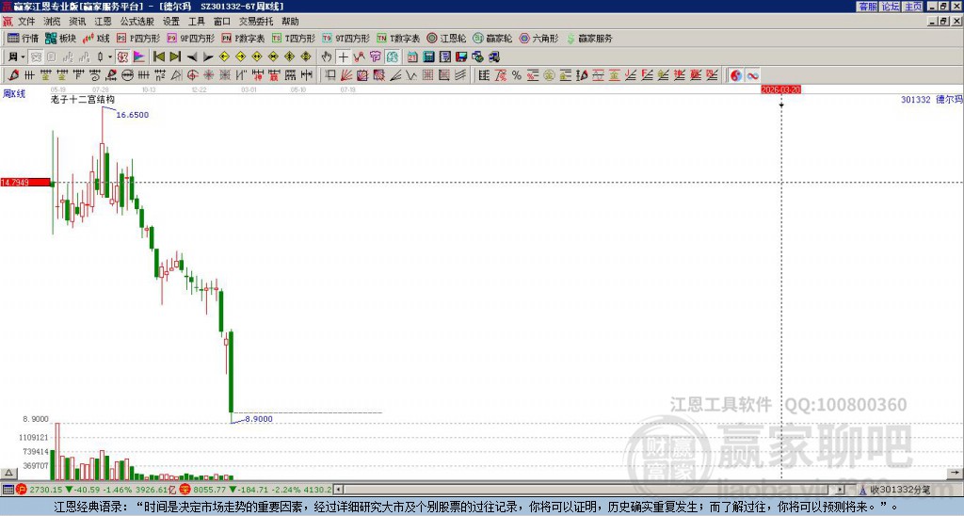Toggle the yin-yang tai chi icon
This screenshot has height=516, width=964.
(x=736, y=75)
